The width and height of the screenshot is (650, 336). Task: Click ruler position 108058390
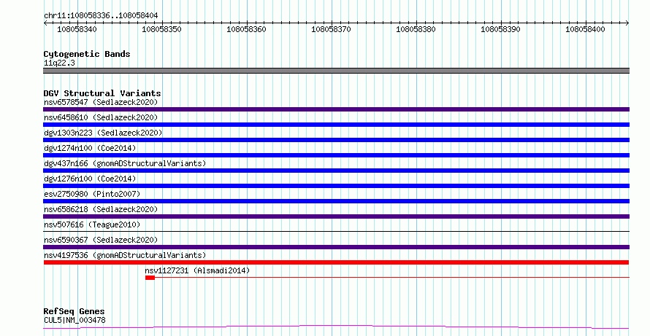tap(500, 29)
